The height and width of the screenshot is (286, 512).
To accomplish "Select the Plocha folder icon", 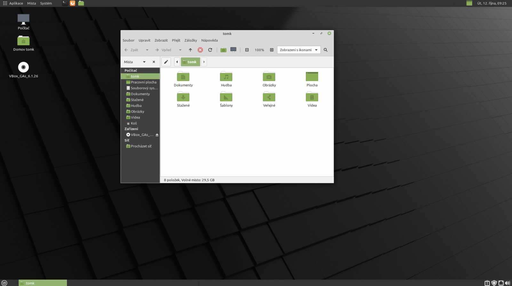I will (312, 77).
